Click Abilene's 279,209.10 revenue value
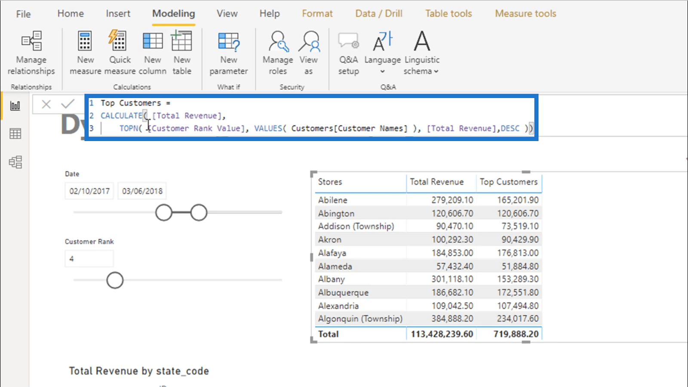Viewport: 688px width, 387px height. pyautogui.click(x=452, y=200)
